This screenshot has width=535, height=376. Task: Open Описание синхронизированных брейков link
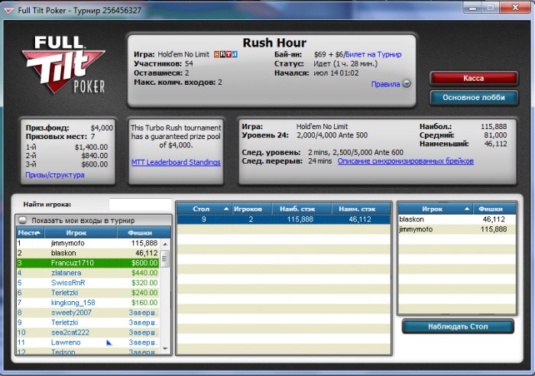405,161
